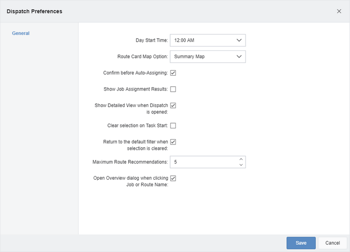
Task: Uncheck Open Overview dialog checkbox
Action: [173, 178]
